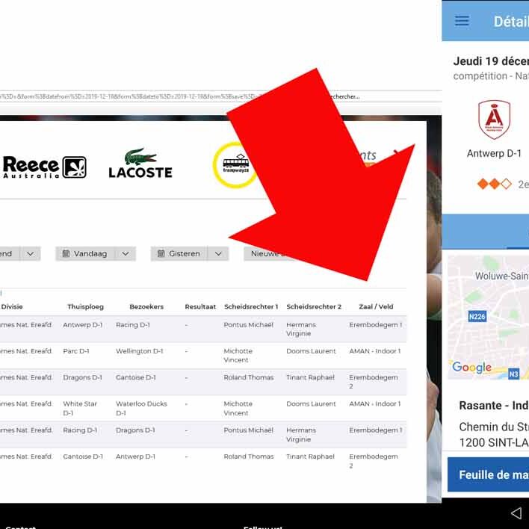Tap the Antwerp D-1 club crest
The image size is (529, 529).
pyautogui.click(x=494, y=120)
